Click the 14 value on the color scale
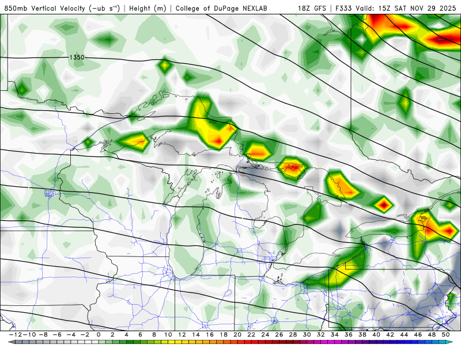 point(196,335)
